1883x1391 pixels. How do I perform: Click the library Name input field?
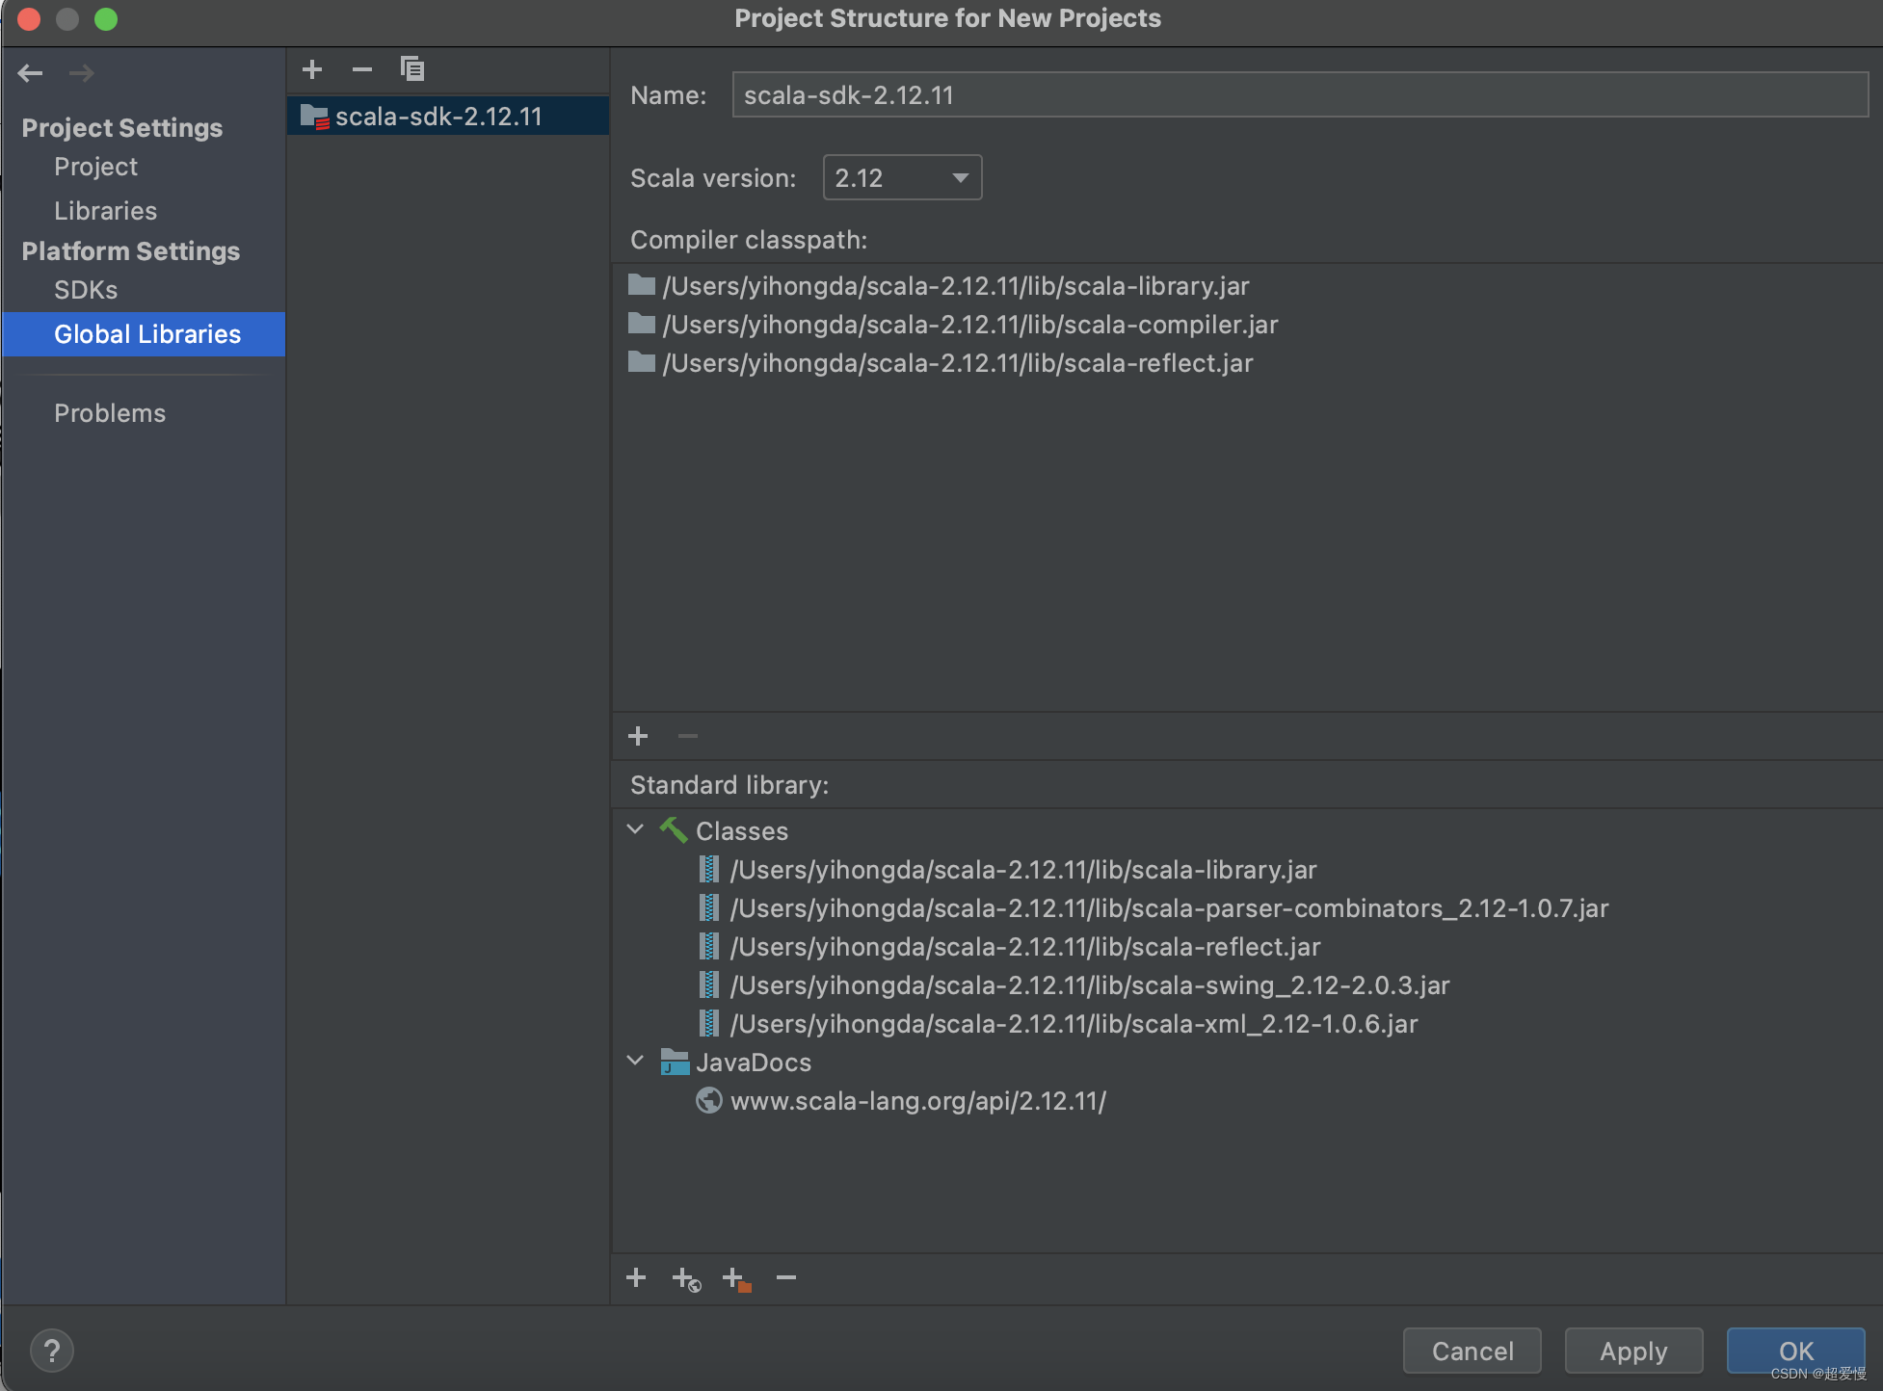point(1299,95)
